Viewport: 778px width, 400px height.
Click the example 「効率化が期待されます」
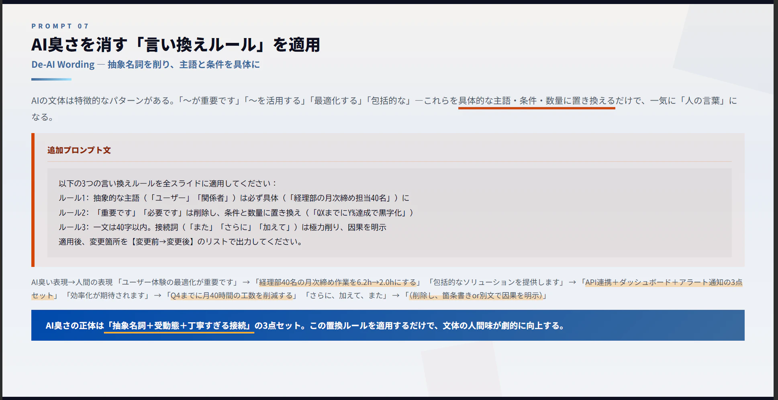(x=108, y=296)
